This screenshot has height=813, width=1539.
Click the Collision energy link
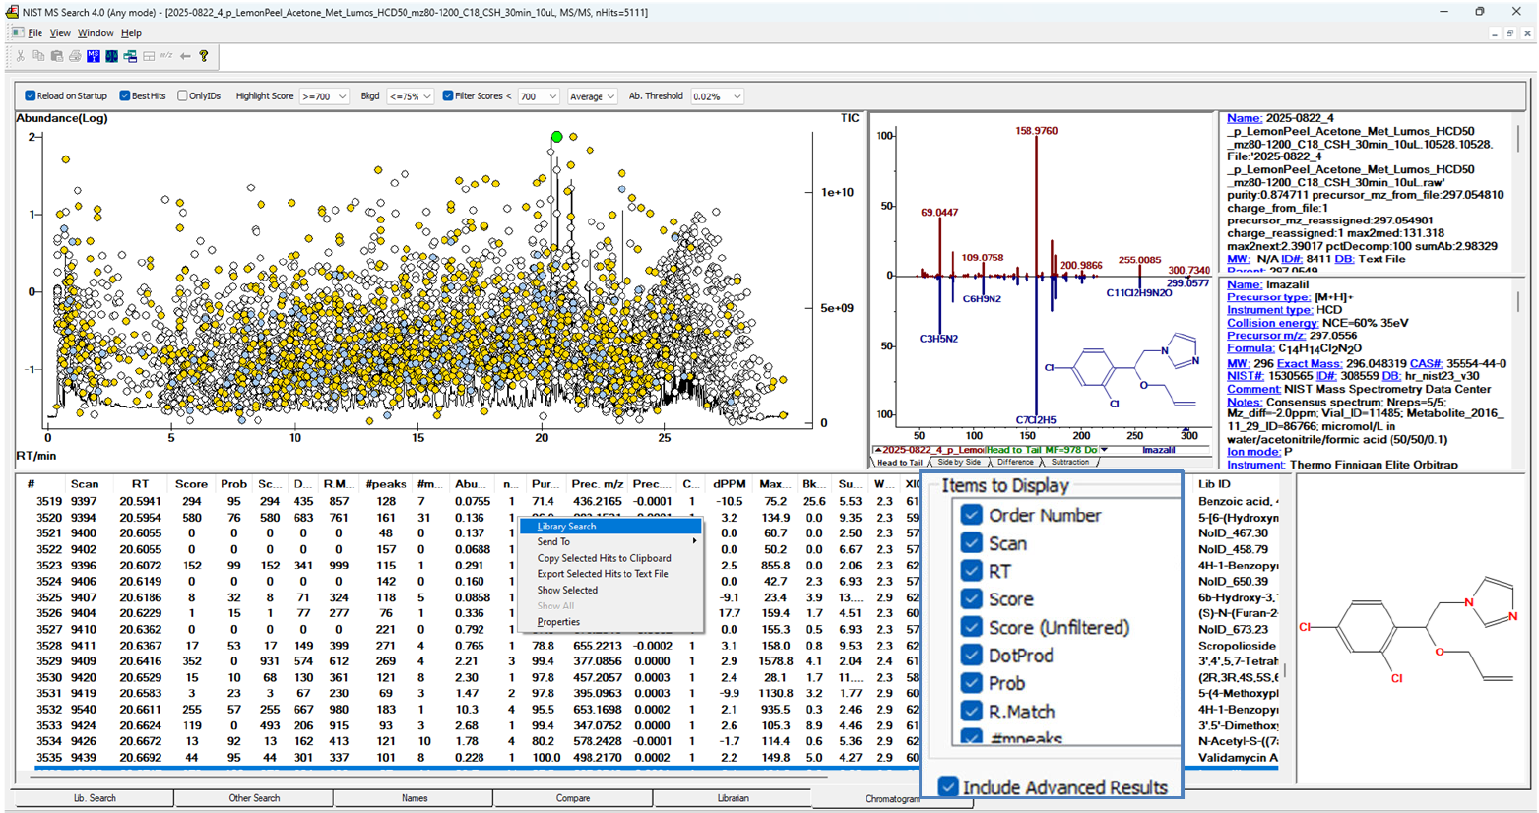point(1272,323)
